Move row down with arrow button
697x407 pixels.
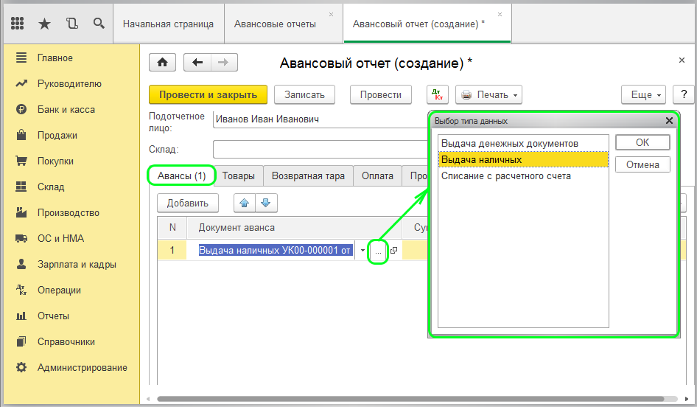click(265, 203)
